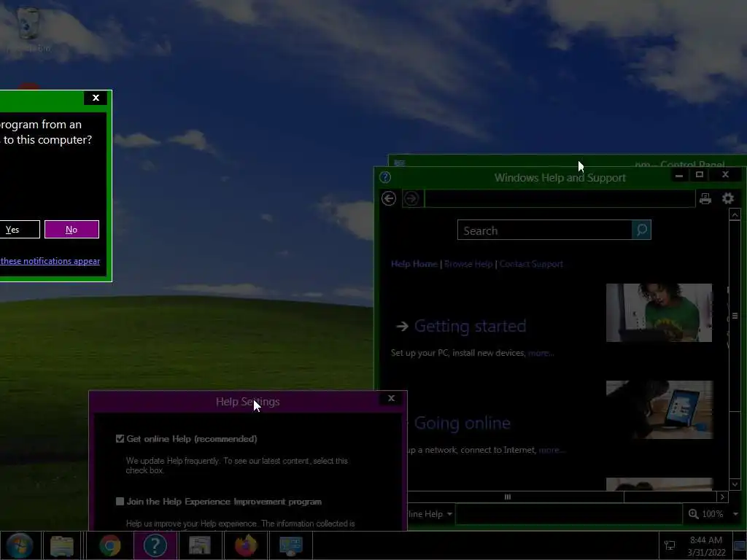Open the Going online topic heading
Viewport: 747px width, 560px height.
(x=462, y=423)
